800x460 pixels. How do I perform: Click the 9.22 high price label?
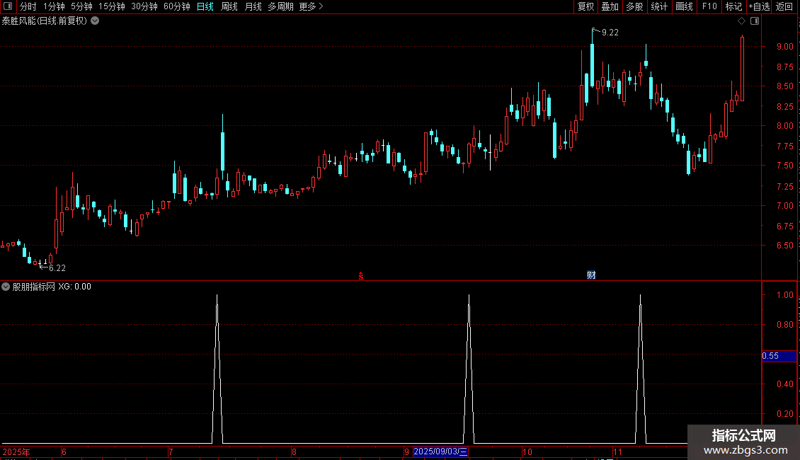click(x=610, y=32)
